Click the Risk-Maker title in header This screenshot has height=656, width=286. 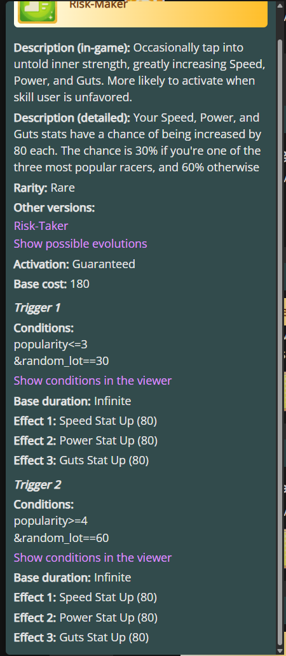(98, 5)
